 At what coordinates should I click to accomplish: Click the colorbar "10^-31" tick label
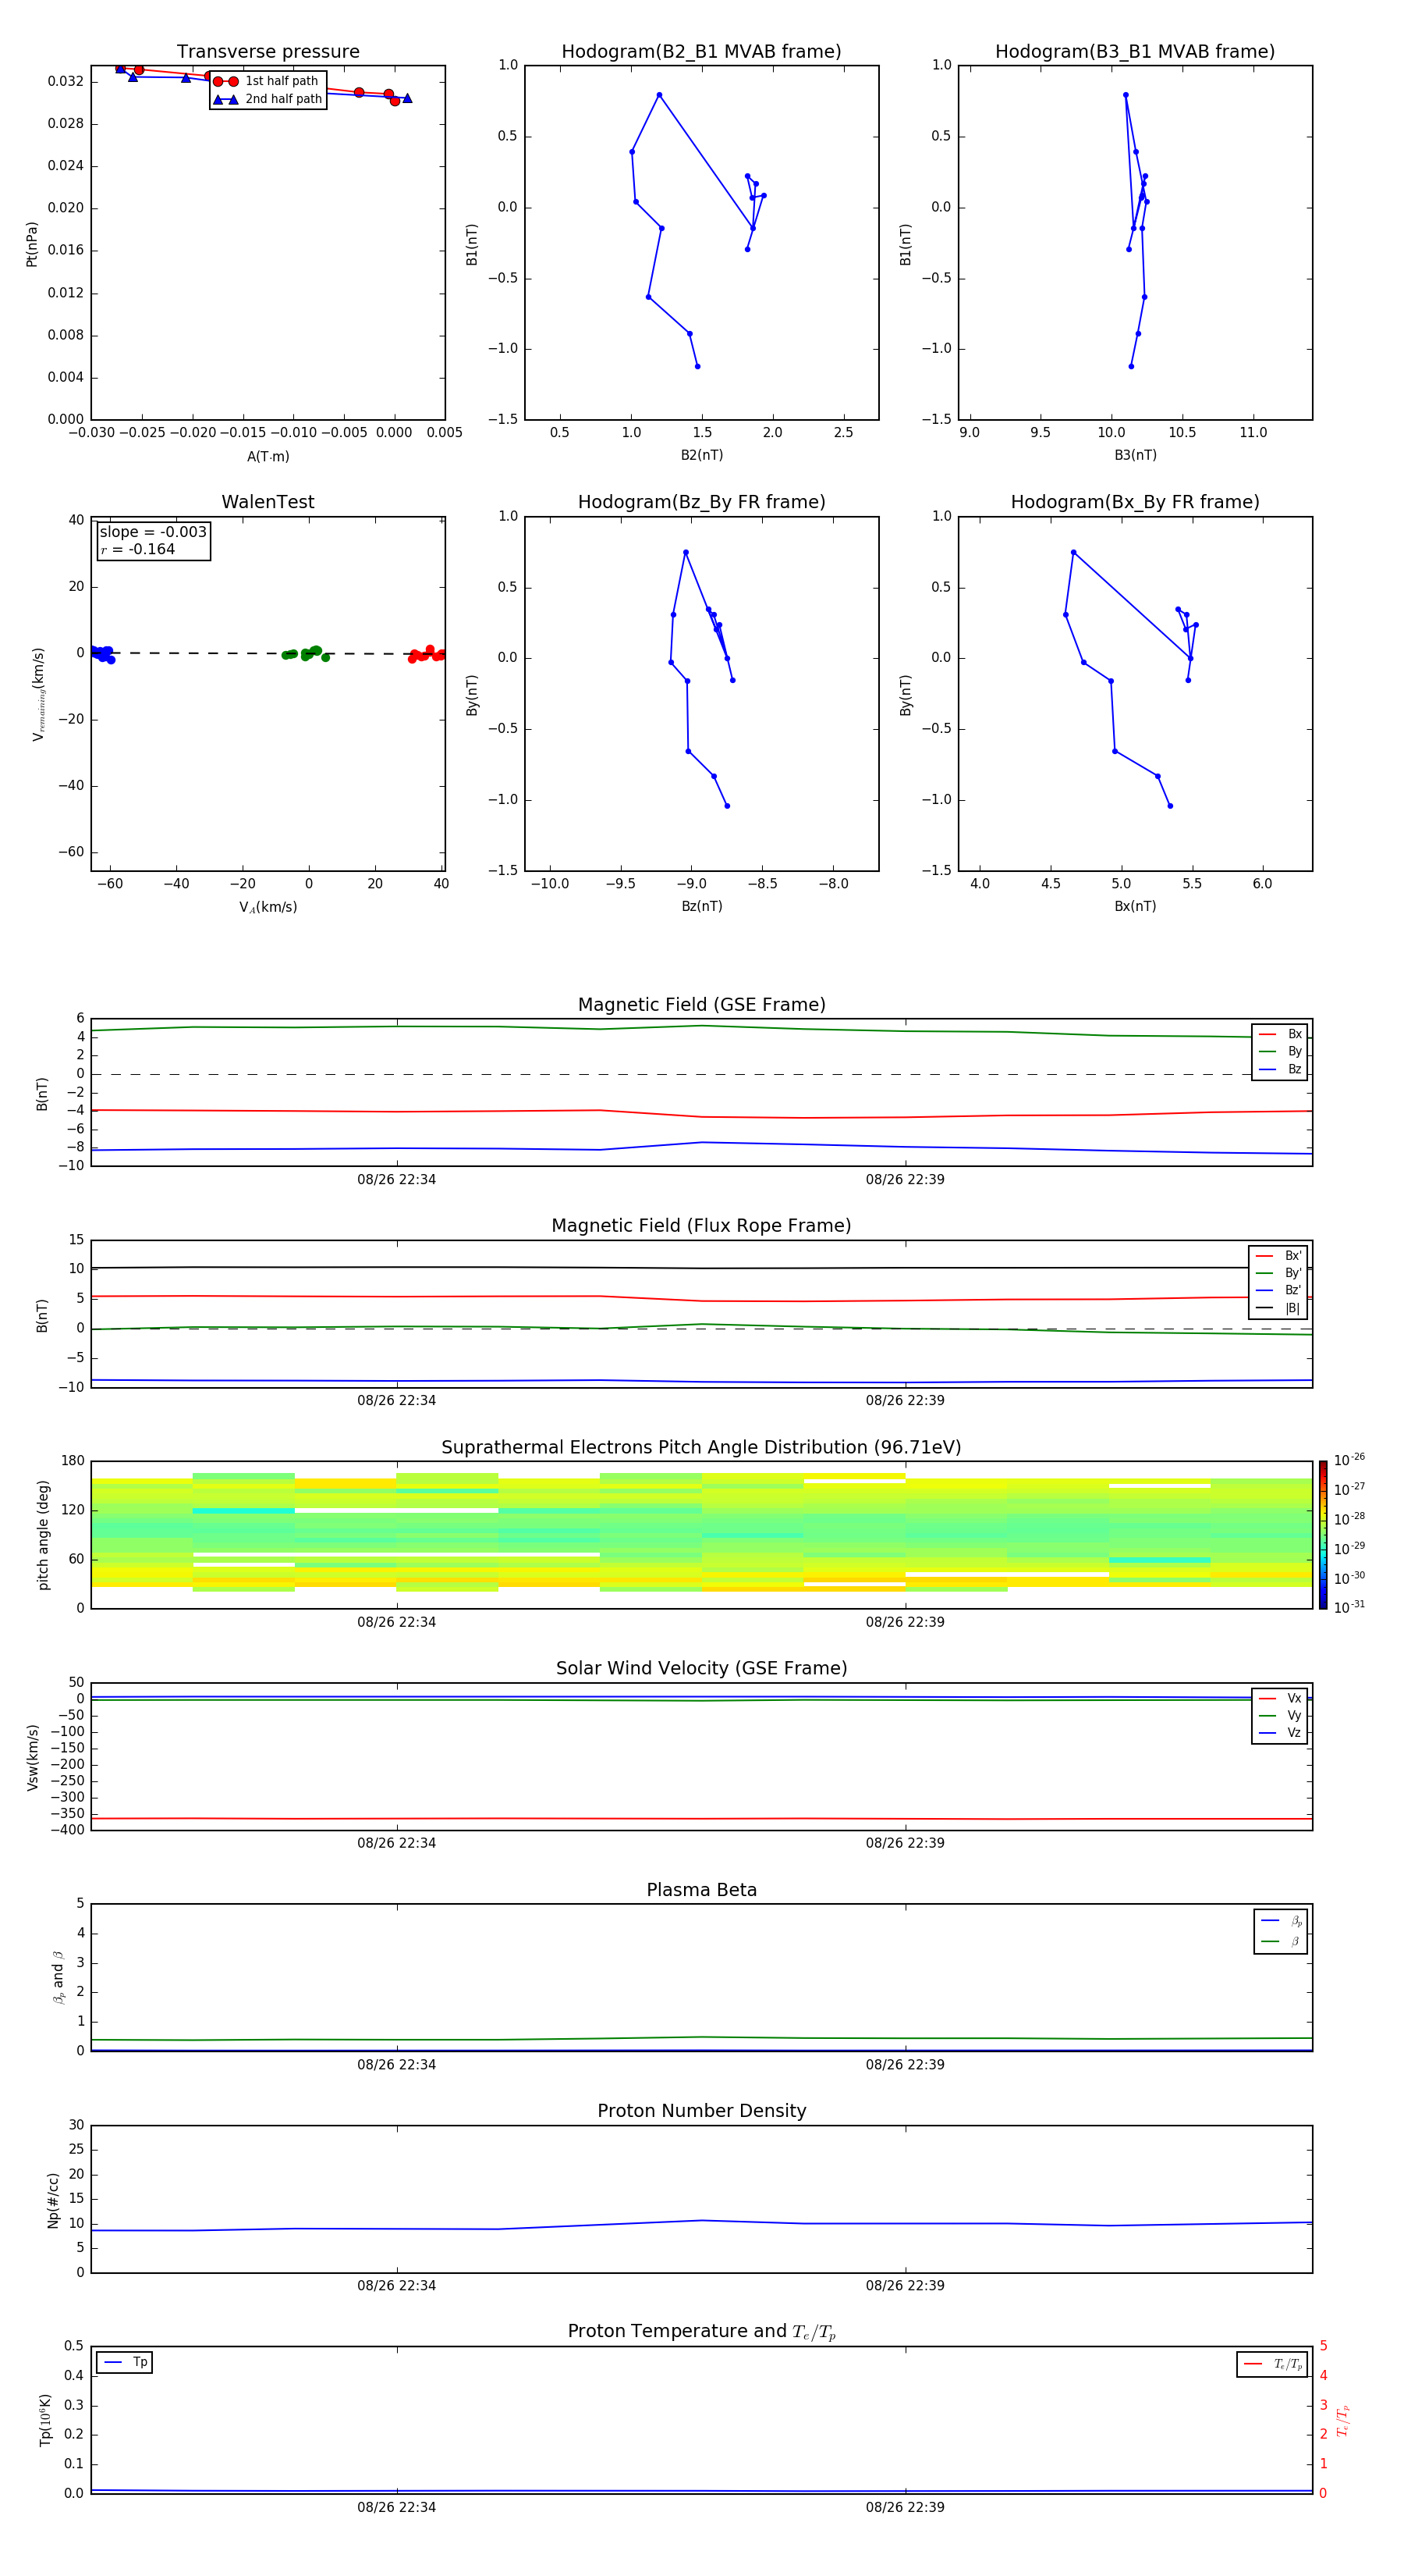(x=1350, y=1607)
